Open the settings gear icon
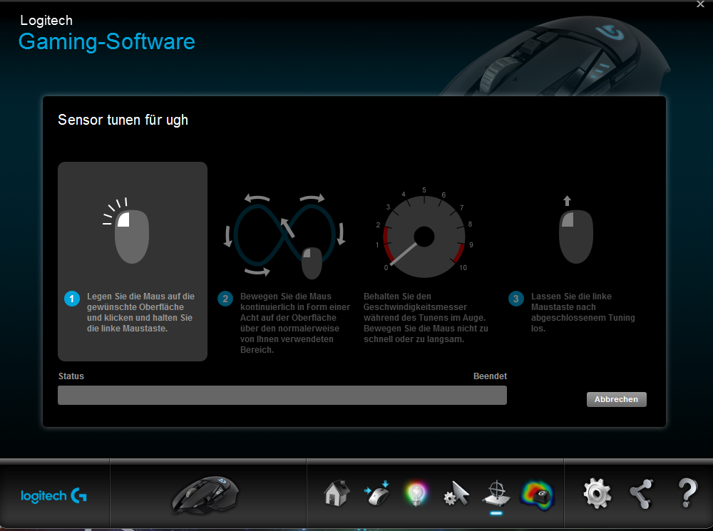This screenshot has height=531, width=713. pyautogui.click(x=597, y=493)
